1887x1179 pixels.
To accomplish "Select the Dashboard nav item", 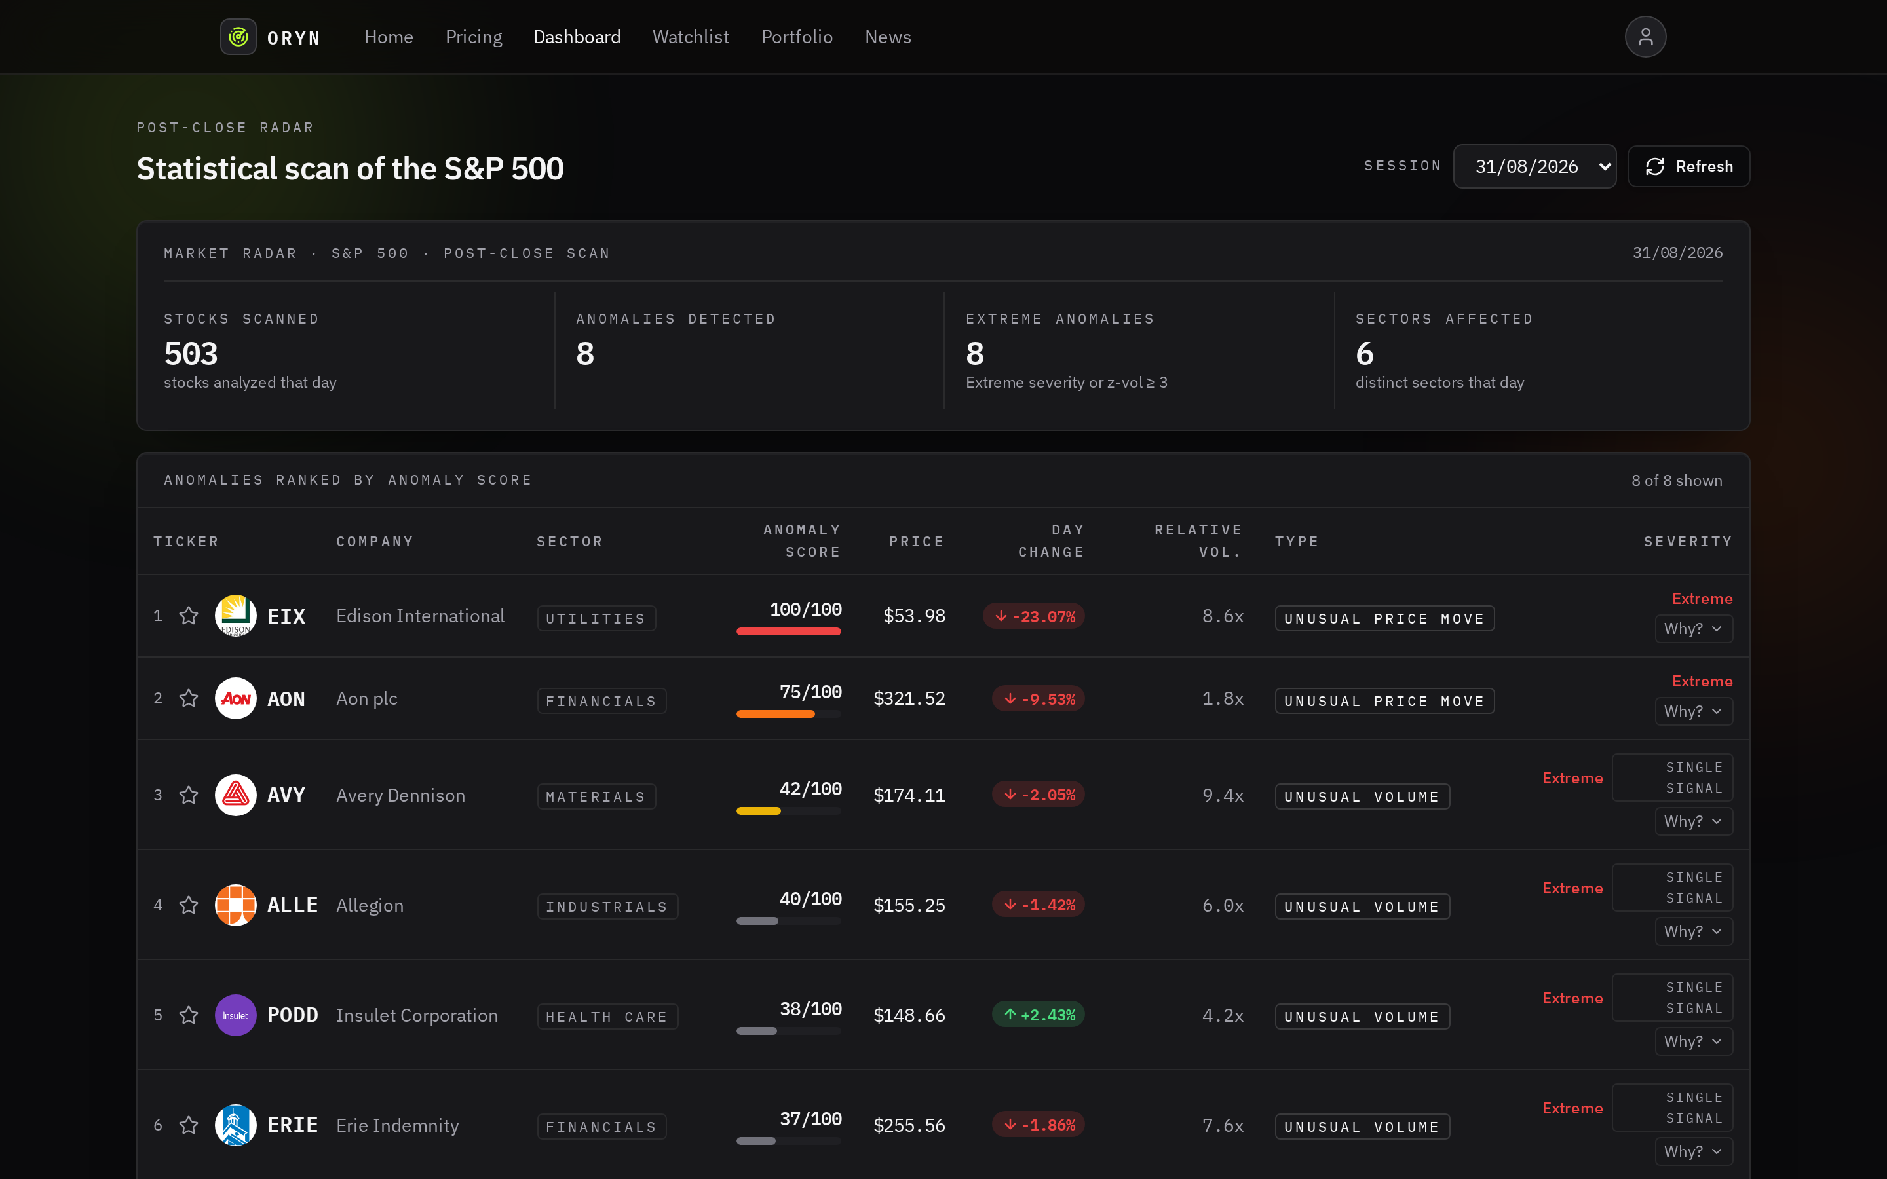I will pyautogui.click(x=577, y=37).
